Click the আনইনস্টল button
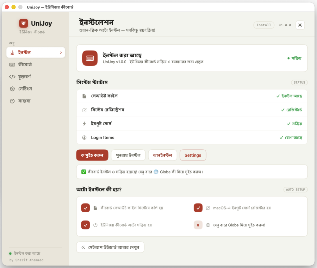 coord(163,155)
